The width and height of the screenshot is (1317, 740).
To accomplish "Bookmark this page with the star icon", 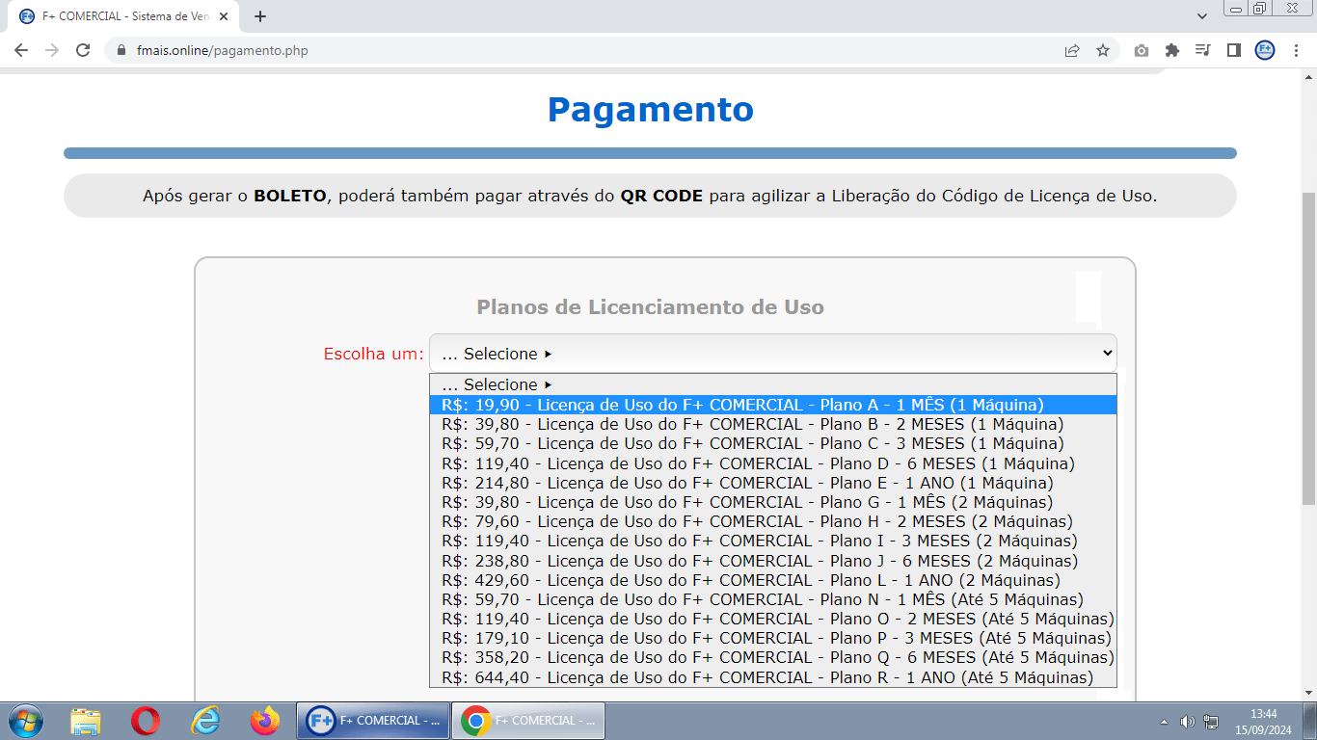I will [x=1103, y=50].
